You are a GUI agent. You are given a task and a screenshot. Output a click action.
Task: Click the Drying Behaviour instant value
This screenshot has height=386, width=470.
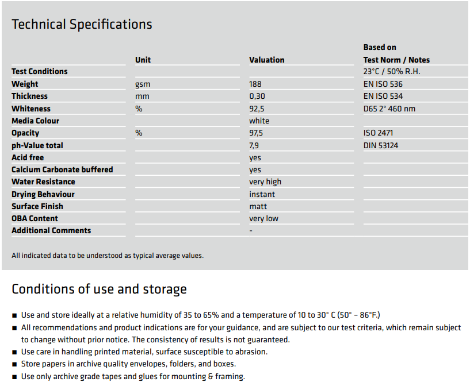(262, 194)
